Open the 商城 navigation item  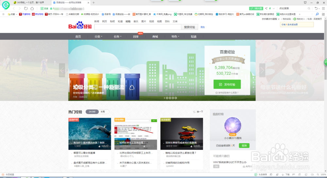coord(155,37)
